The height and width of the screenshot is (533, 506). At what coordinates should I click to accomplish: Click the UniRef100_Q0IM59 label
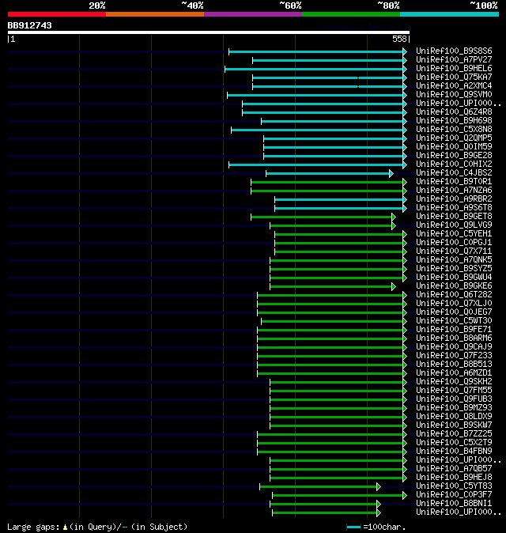454,147
